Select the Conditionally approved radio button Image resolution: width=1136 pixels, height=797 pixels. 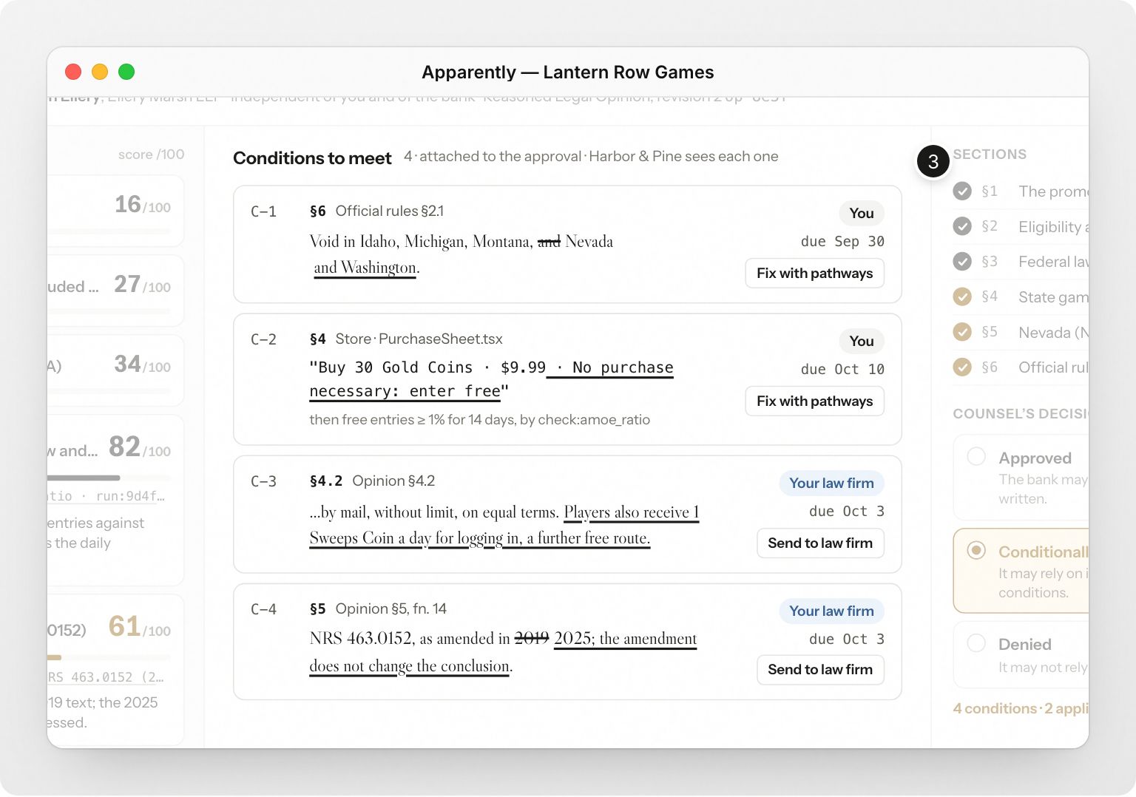click(x=976, y=550)
